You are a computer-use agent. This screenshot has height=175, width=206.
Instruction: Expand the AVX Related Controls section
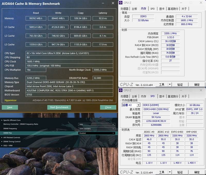point(12,138)
